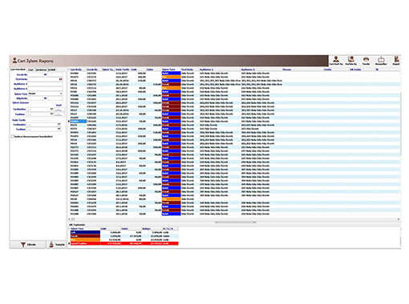The width and height of the screenshot is (409, 304).
Task: Click the red Genel Toplam summary row
Action: point(124,243)
